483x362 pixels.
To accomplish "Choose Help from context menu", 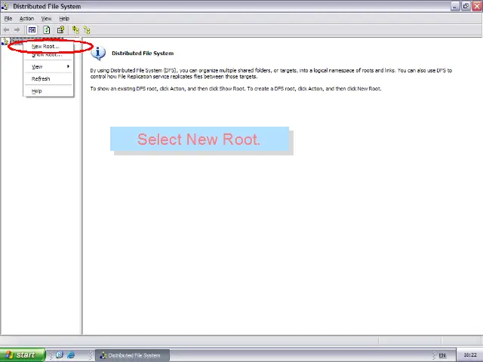I will [x=48, y=90].
